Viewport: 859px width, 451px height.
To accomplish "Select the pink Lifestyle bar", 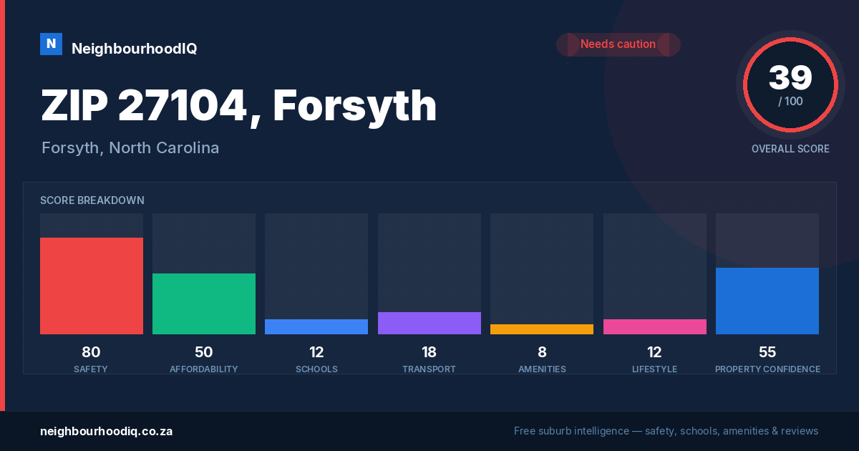I will click(655, 326).
